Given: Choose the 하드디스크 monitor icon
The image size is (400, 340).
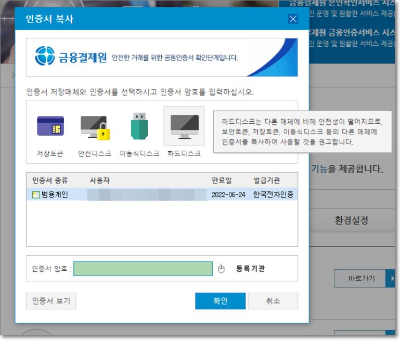Looking at the screenshot, I should [x=184, y=127].
